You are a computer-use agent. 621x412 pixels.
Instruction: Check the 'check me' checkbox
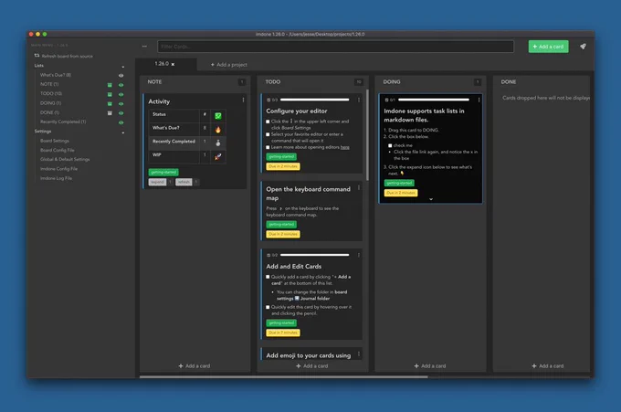[x=390, y=145]
